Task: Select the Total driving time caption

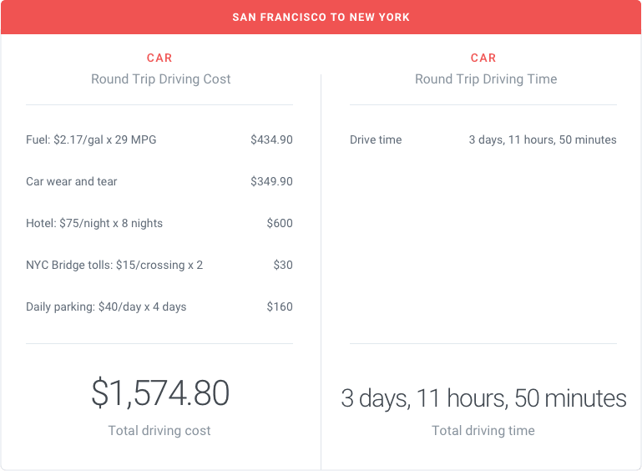Action: pyautogui.click(x=483, y=430)
